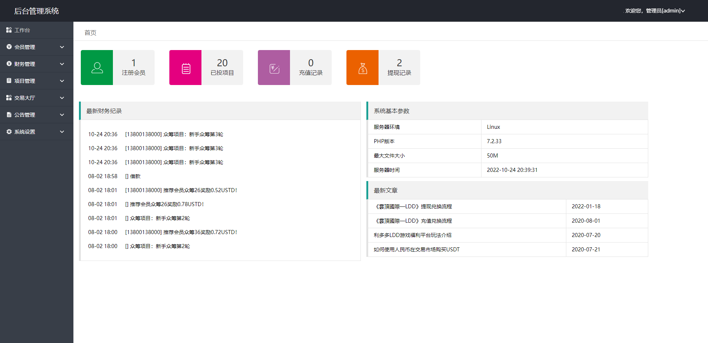Open article 《雲頂國際—LDD》充值兑换流程
This screenshot has height=343, width=708.
click(413, 221)
